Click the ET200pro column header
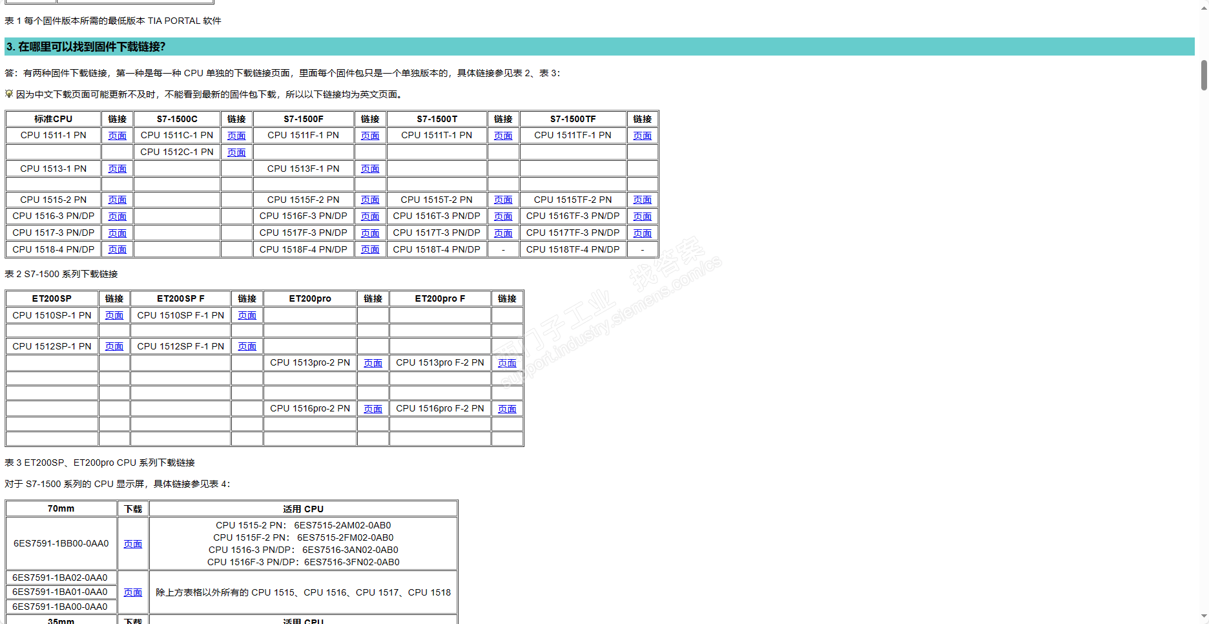Viewport: 1209px width, 624px height. point(310,298)
